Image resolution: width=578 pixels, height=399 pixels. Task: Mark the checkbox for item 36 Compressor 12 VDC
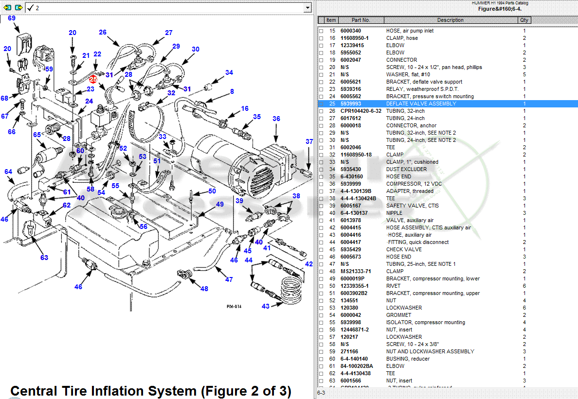coord(321,184)
